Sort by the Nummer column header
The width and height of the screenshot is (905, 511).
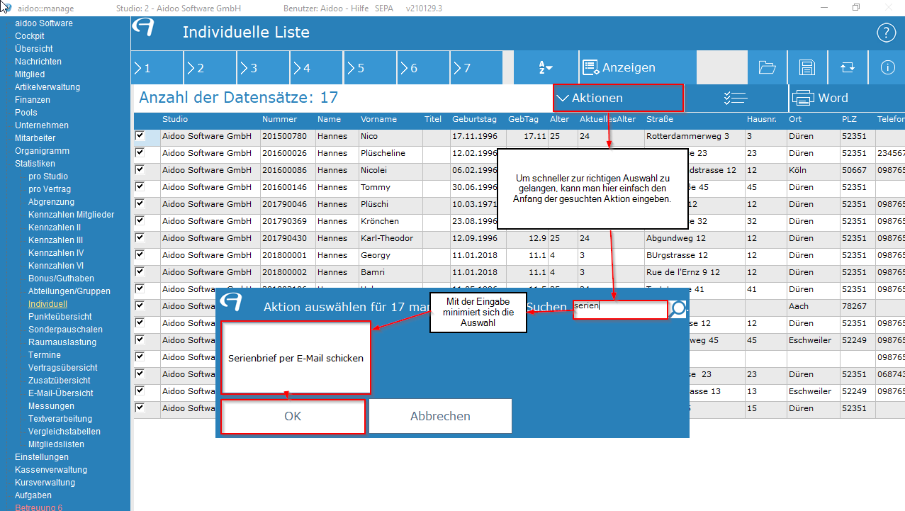(279, 119)
